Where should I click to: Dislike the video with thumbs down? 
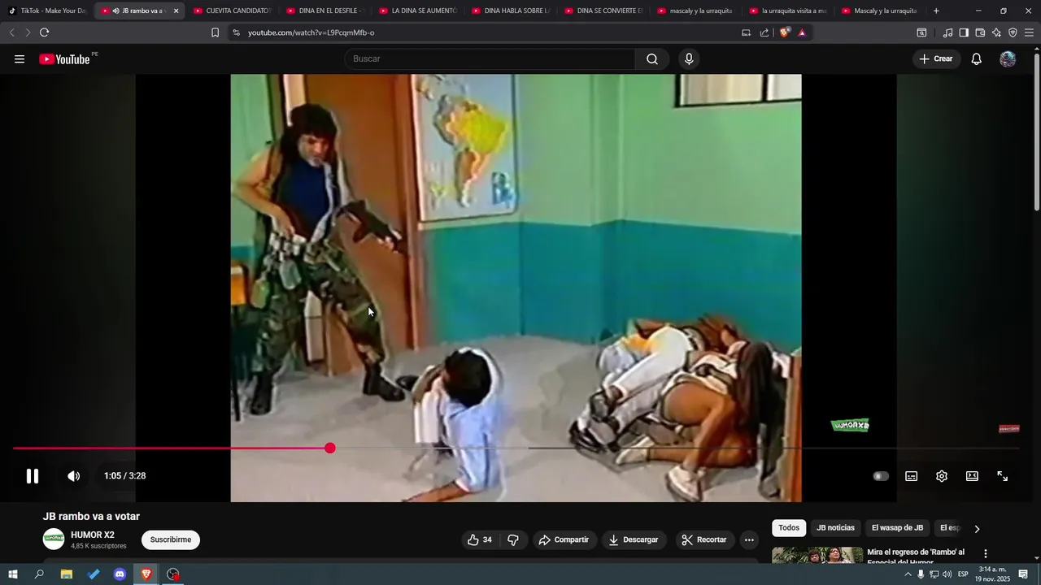click(513, 539)
